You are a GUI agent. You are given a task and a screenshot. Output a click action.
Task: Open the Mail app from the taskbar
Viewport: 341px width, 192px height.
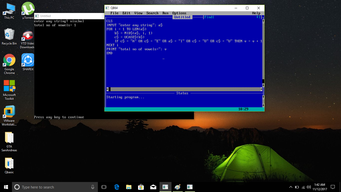point(153,187)
